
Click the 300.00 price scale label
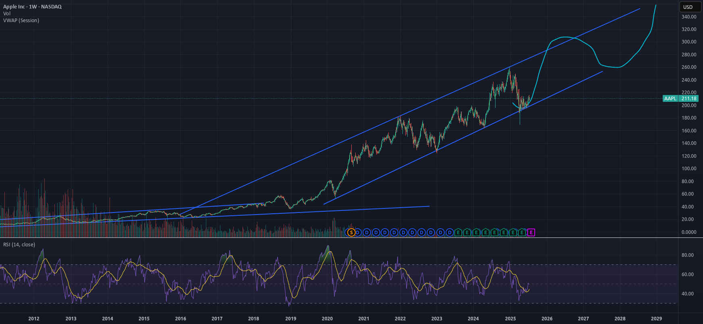tap(689, 42)
